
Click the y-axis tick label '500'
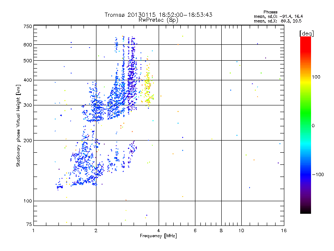point(28,61)
